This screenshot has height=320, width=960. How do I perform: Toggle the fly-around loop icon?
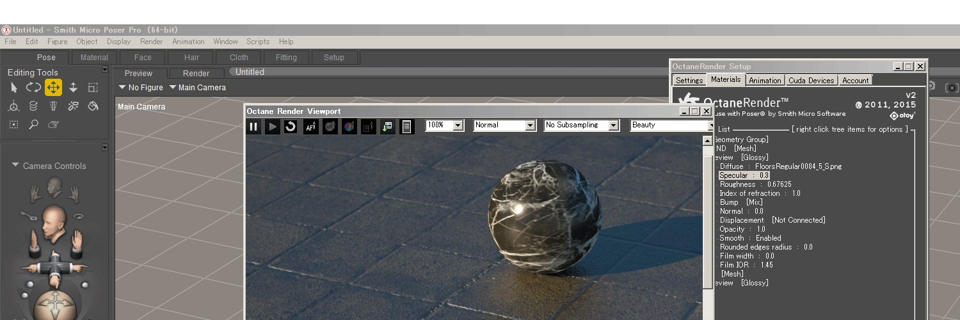[79, 216]
